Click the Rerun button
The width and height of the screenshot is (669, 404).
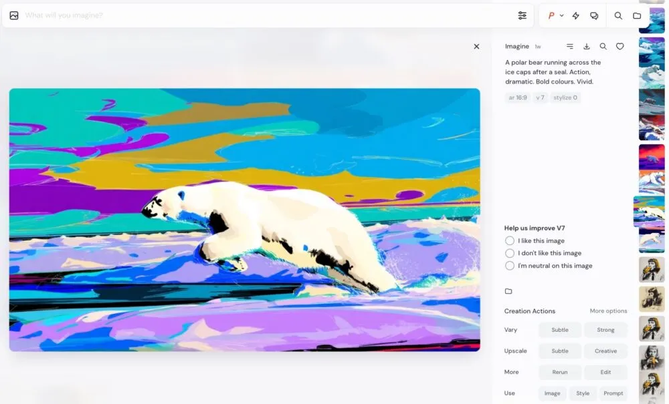560,372
